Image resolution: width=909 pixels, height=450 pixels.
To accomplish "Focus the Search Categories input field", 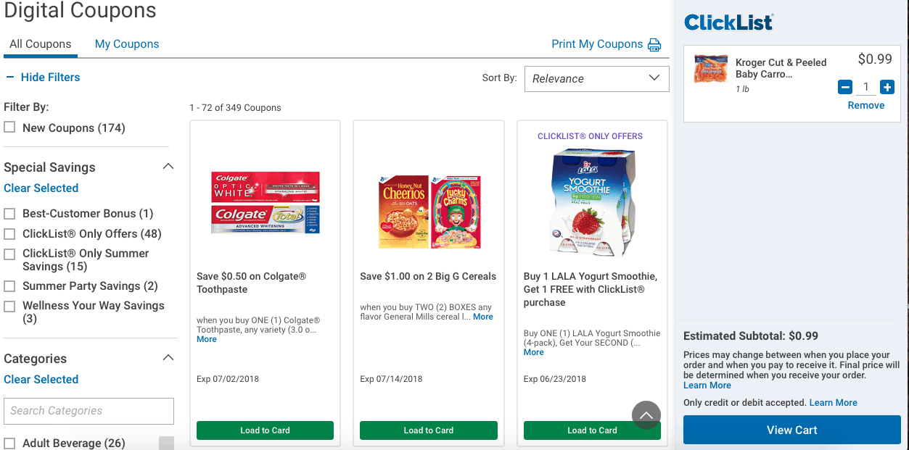I will pyautogui.click(x=89, y=411).
